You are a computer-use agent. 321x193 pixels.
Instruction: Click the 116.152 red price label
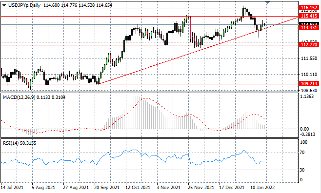pos(309,8)
